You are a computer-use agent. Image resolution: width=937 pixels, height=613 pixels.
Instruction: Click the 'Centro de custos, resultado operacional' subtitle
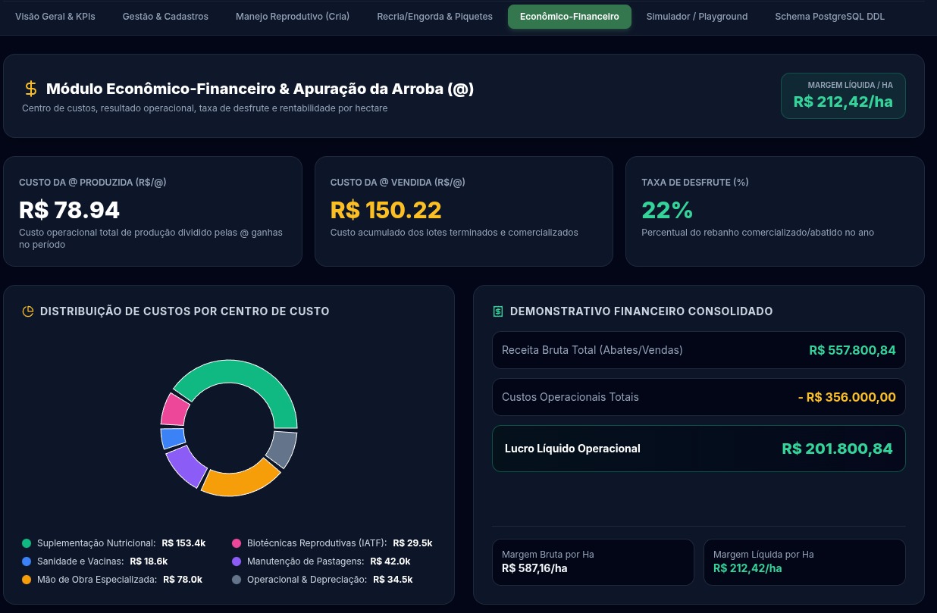tap(205, 108)
